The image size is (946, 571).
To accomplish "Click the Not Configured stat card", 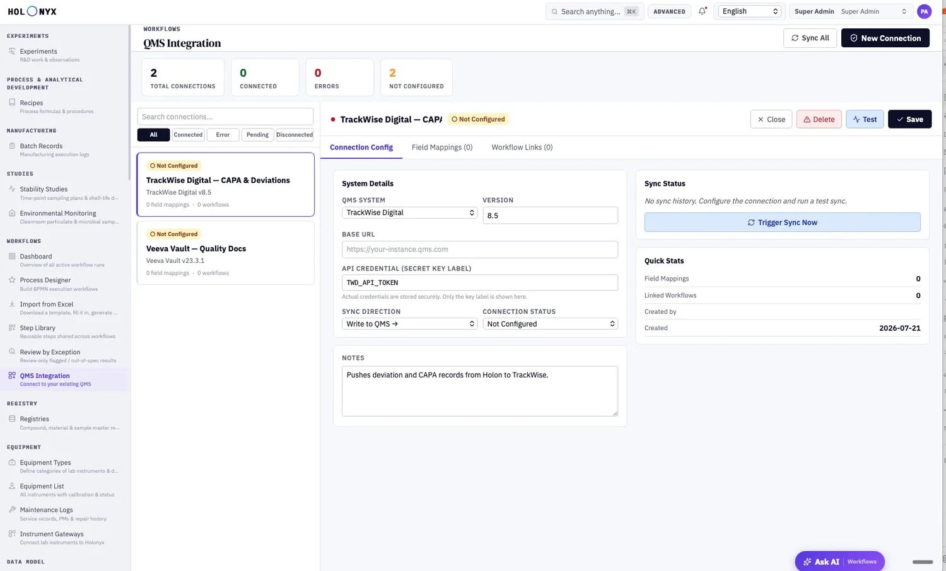I will [x=416, y=78].
